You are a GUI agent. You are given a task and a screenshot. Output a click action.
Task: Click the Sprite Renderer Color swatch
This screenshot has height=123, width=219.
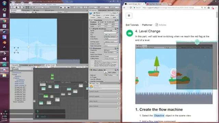110,33
